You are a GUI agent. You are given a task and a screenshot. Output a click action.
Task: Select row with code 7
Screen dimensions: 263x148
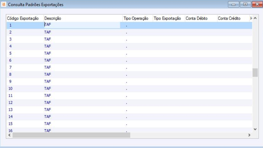pyautogui.click(x=129, y=68)
